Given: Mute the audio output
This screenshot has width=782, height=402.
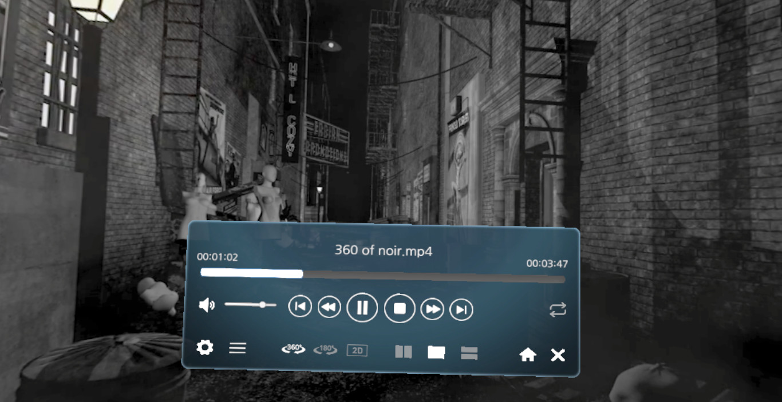Looking at the screenshot, I should [207, 305].
